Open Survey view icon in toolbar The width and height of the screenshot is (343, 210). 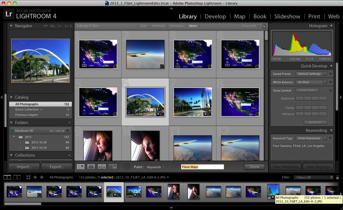coord(113,167)
